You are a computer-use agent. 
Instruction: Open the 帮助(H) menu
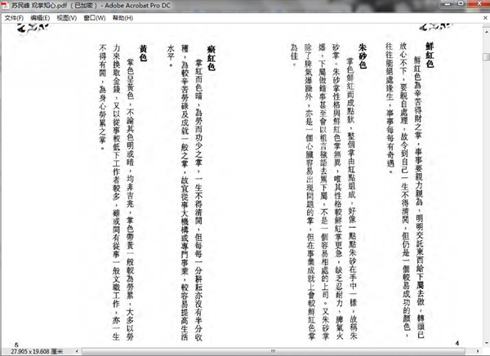click(122, 16)
